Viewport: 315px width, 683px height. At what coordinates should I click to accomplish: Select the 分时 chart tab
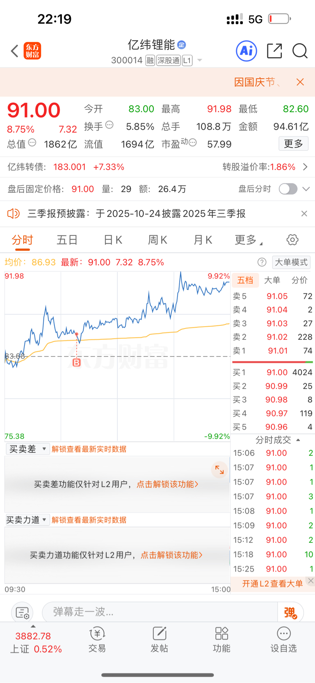point(22,240)
